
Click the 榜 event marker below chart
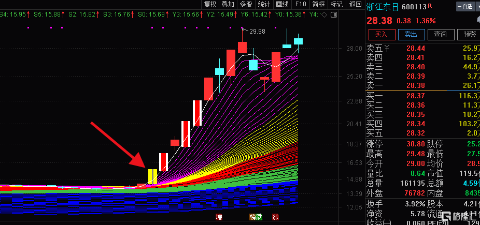pos(252,217)
